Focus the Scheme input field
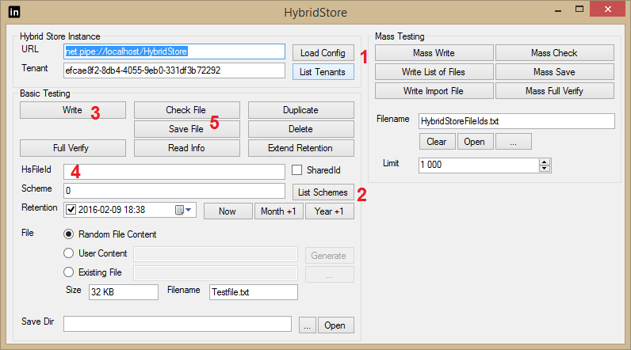 point(174,191)
